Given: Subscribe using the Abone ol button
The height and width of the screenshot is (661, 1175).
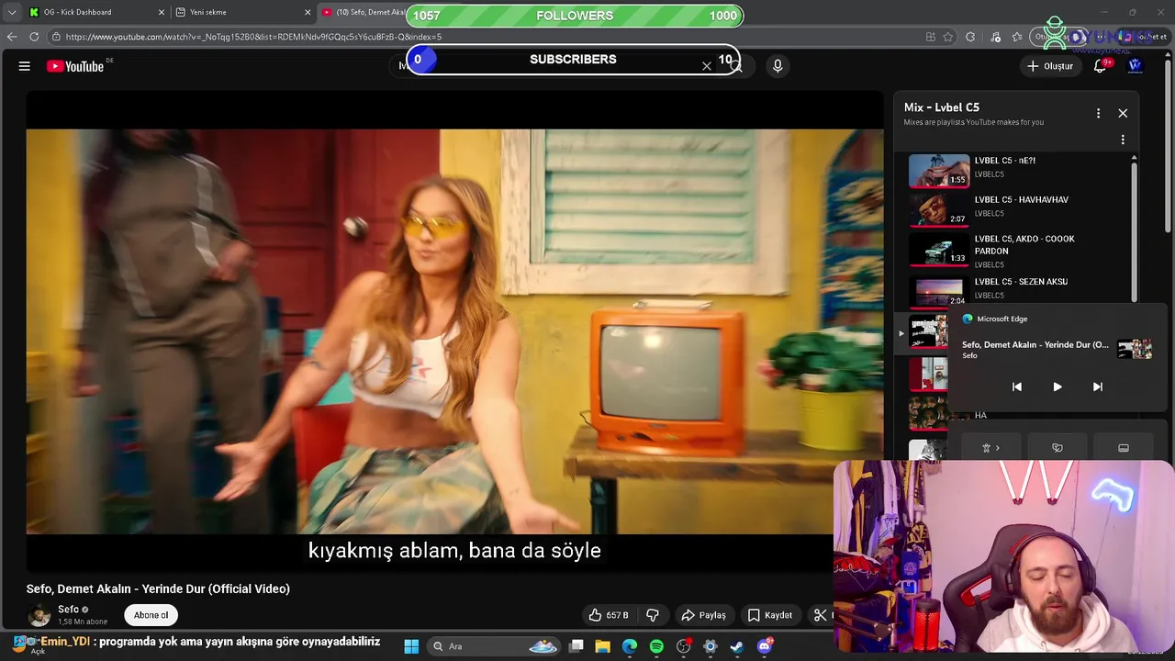Looking at the screenshot, I should (x=151, y=615).
